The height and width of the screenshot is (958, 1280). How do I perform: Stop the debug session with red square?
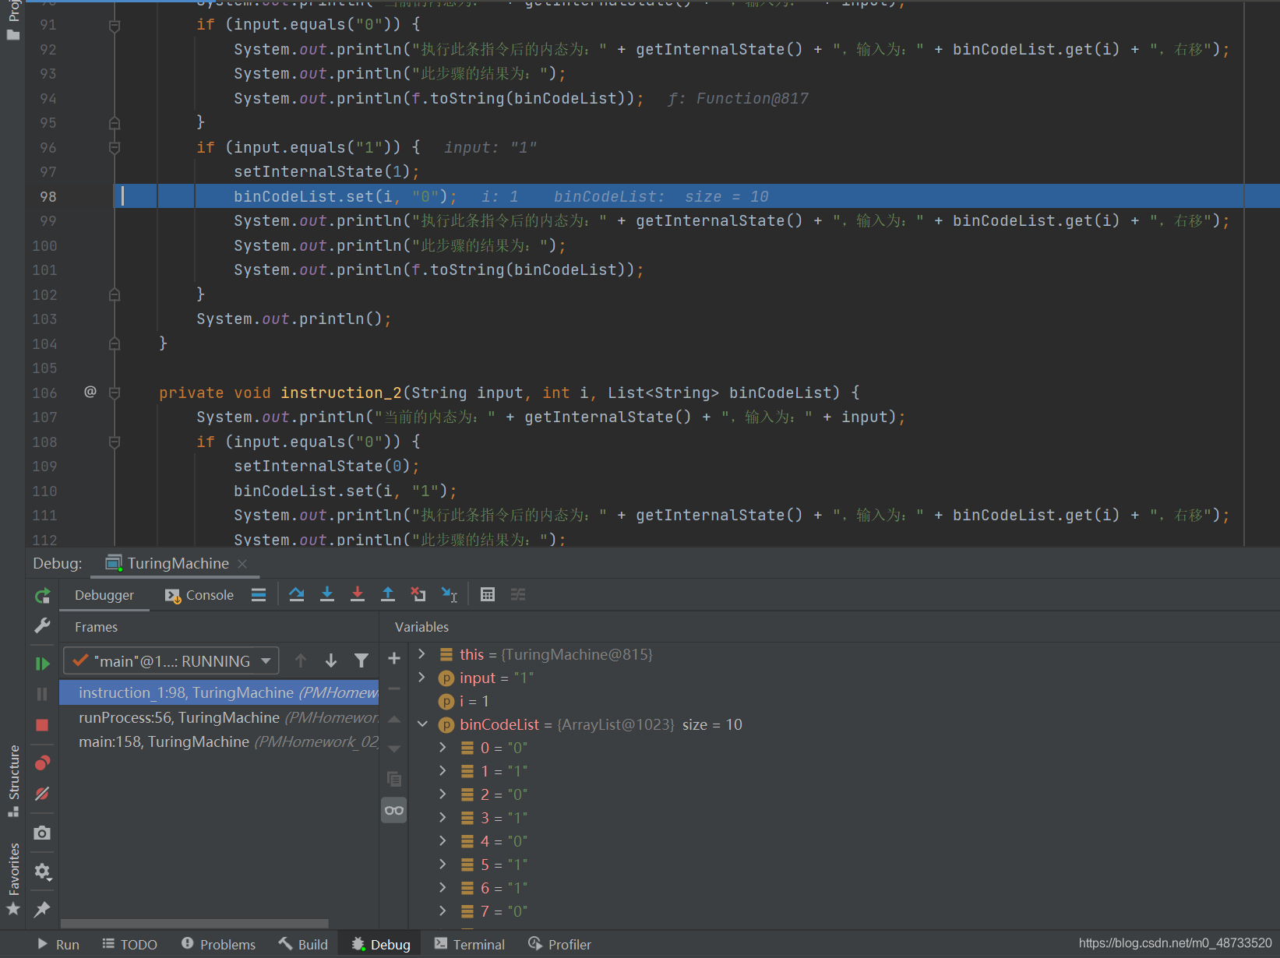[x=42, y=725]
